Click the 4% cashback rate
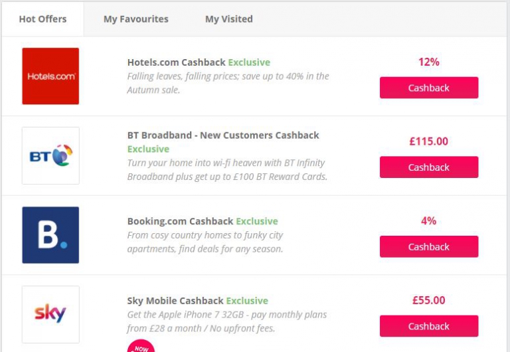The width and height of the screenshot is (510, 352). click(x=429, y=220)
